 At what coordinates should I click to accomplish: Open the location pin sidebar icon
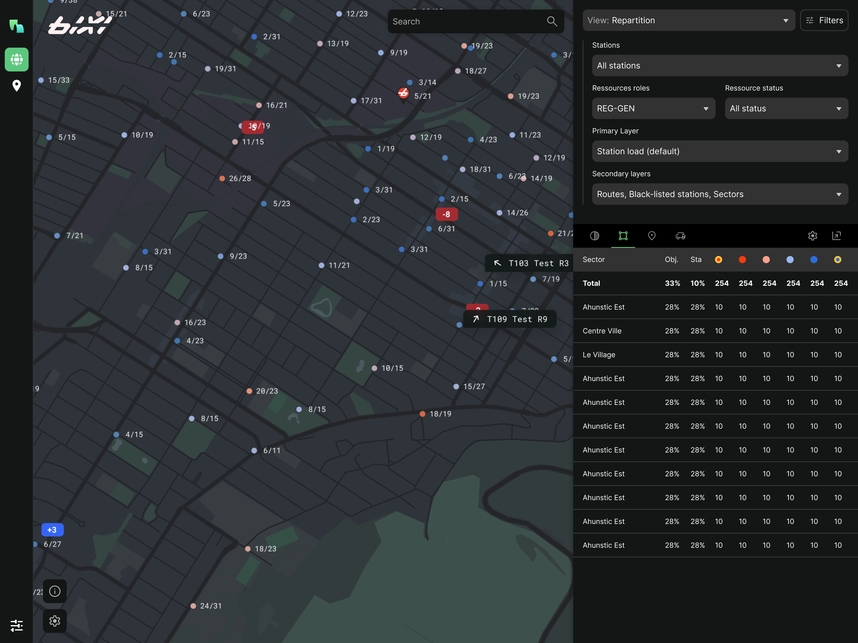[x=16, y=86]
